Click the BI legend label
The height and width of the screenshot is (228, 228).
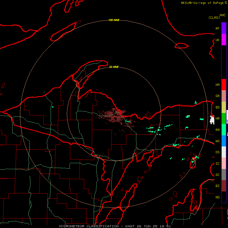point(217,186)
